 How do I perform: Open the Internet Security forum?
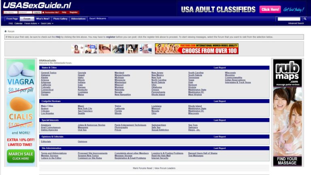(x=160, y=158)
